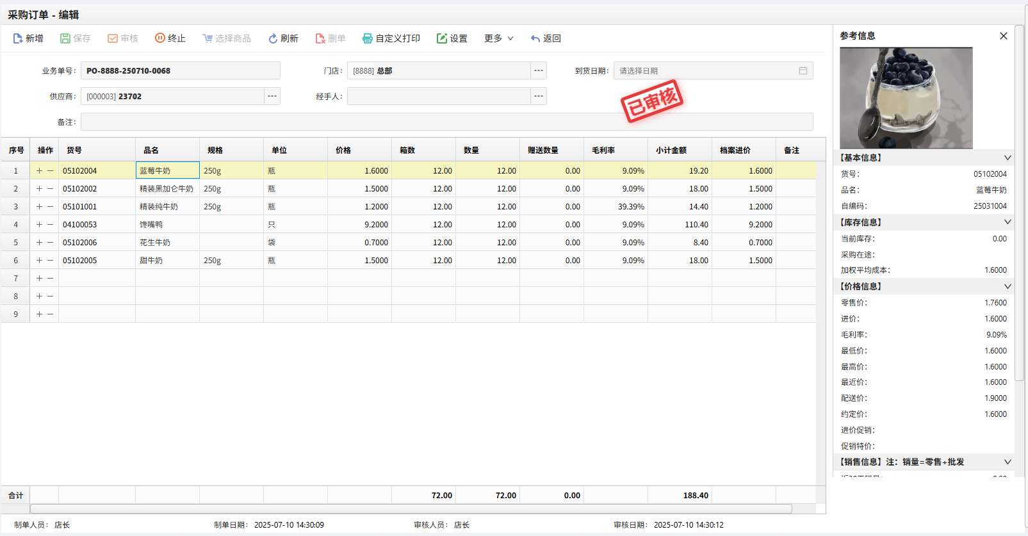The image size is (1028, 536).
Task: Close the 参考信息 panel
Action: [1004, 36]
